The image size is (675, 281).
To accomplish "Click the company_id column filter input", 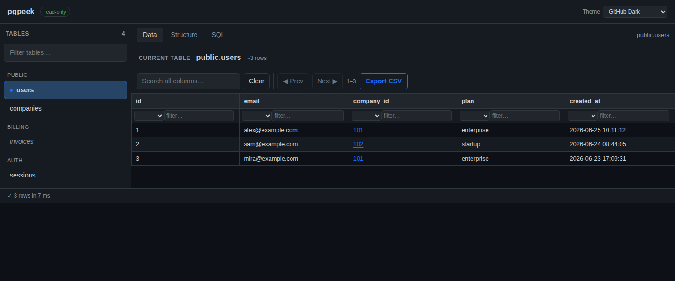I will pos(417,116).
